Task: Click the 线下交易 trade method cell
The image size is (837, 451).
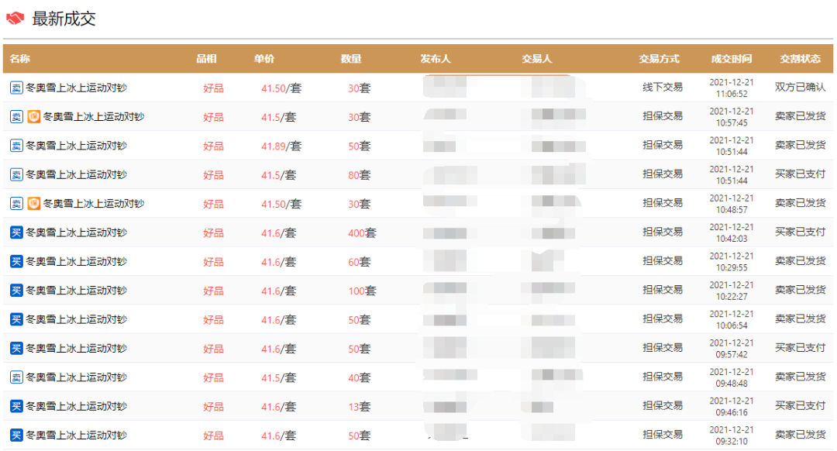Action: 663,87
